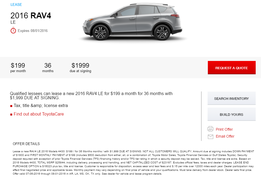Viewport: 261px width, 177px height.
Task: Click the red bullet beside ToyotaCare link
Action: coord(11,114)
